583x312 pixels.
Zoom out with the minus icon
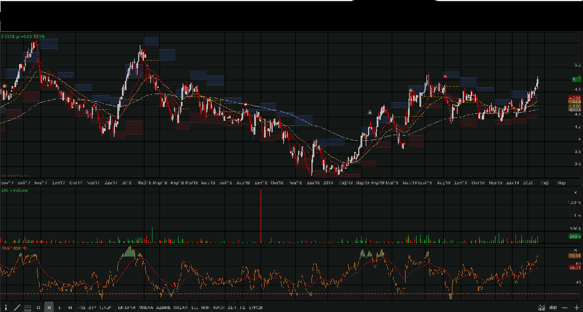(565, 307)
